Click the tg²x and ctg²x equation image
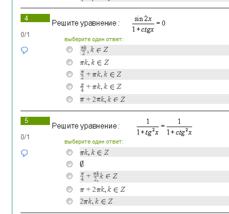The height and width of the screenshot is (214, 229). pyautogui.click(x=164, y=127)
